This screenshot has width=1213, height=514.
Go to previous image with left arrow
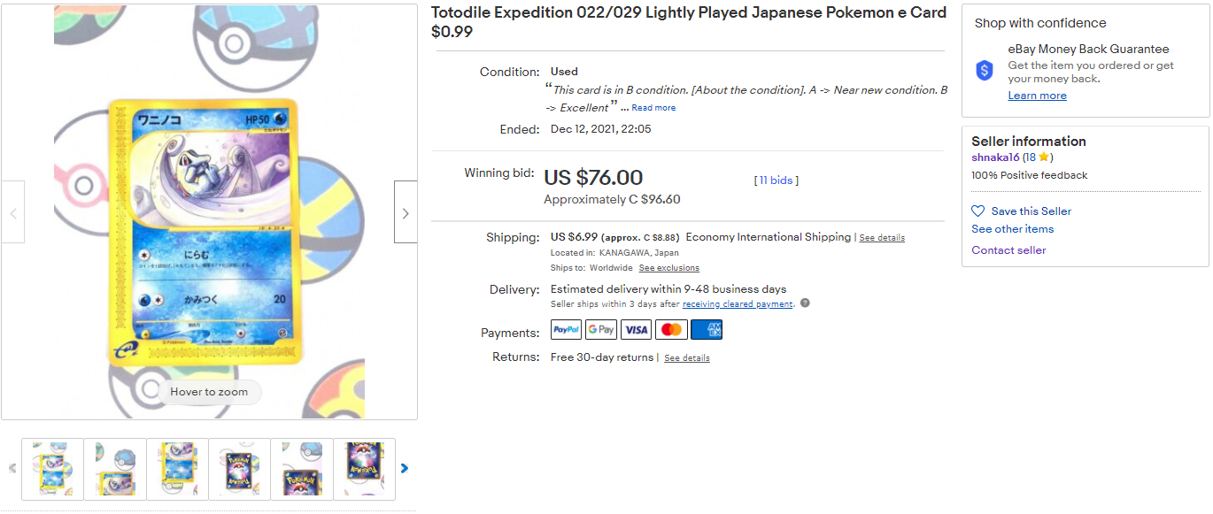(x=13, y=212)
